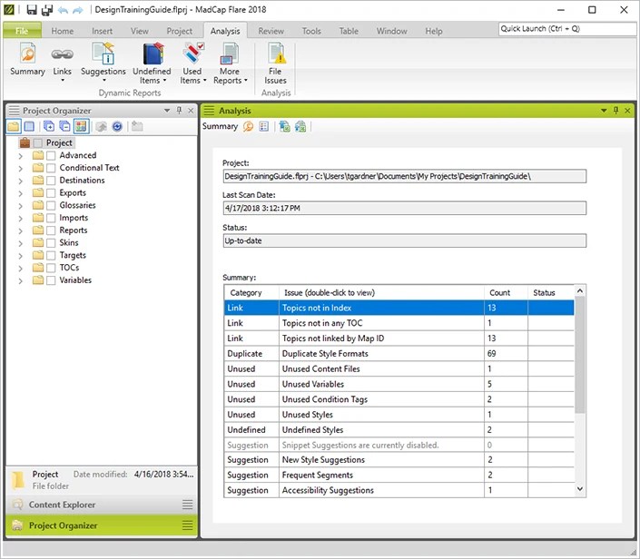The width and height of the screenshot is (640, 559).
Task: Click the summary list scrollbar thumb
Action: (x=579, y=355)
